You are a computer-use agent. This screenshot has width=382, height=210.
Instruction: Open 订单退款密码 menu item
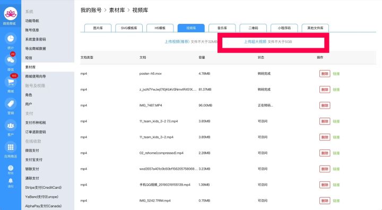(36, 132)
